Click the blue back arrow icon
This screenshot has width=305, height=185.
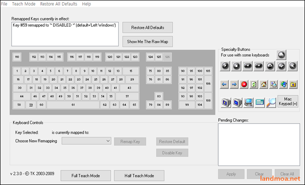click(224, 85)
